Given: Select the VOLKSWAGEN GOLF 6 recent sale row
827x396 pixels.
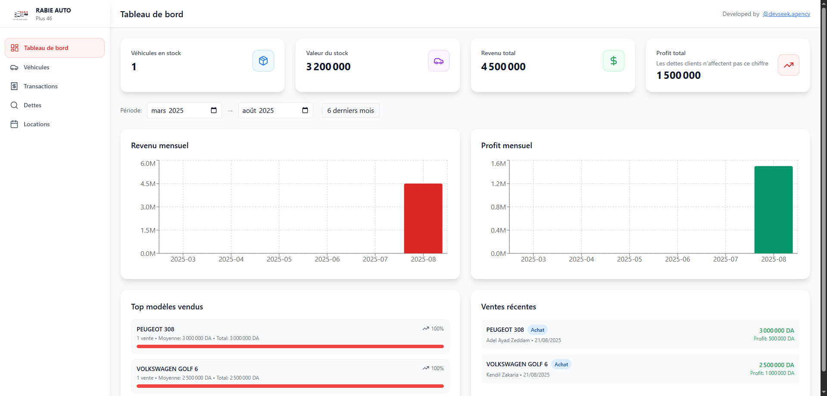Looking at the screenshot, I should pos(640,369).
